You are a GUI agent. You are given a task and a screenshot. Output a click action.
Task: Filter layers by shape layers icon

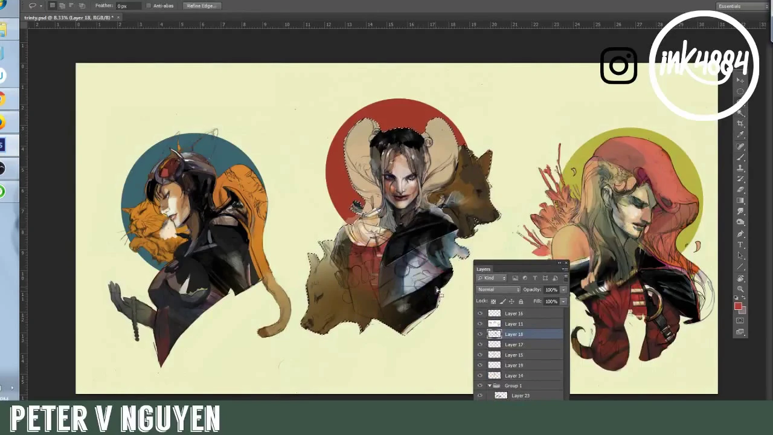545,278
